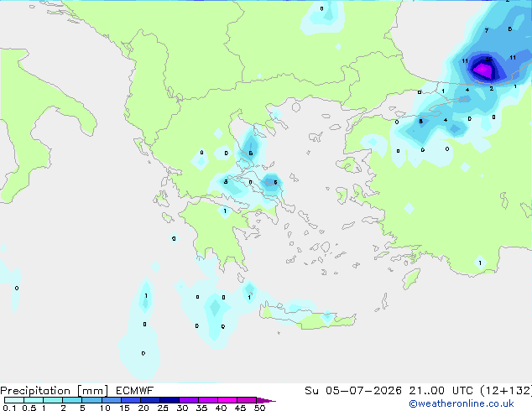Click the '21..00 UTC' time text
Image resolution: width=532 pixels, height=411 pixels.
(x=441, y=391)
